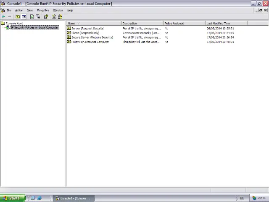Restore the inner console child window
Viewport: 269px width, 202px height.
tap(261, 10)
